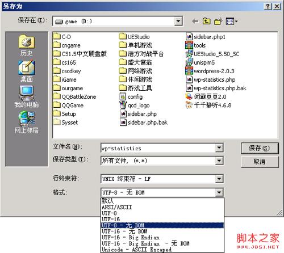Open the view menu icon

(x=232, y=21)
